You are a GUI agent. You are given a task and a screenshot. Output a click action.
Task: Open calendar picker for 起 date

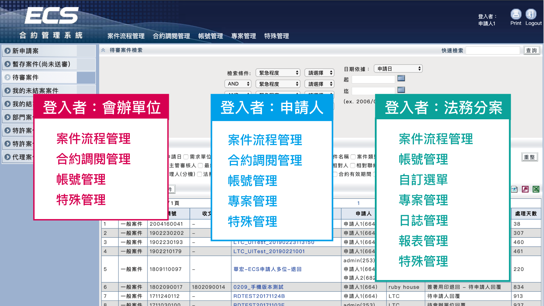tap(401, 78)
